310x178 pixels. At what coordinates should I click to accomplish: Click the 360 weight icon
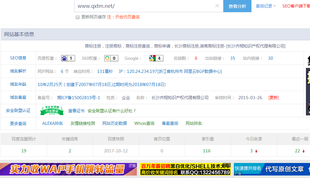107,58
